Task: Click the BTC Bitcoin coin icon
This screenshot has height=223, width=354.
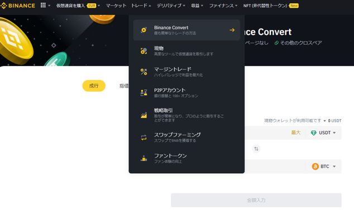Action: coord(315,167)
